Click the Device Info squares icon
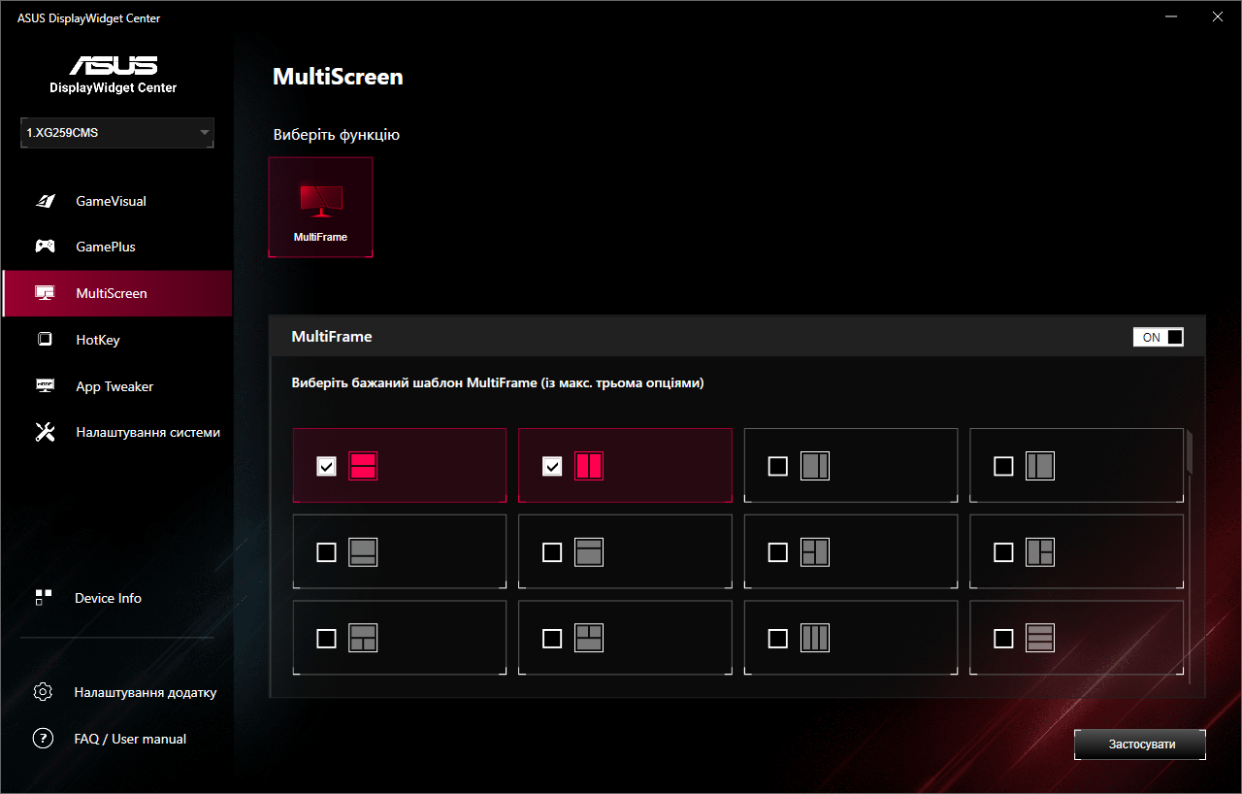 point(43,598)
